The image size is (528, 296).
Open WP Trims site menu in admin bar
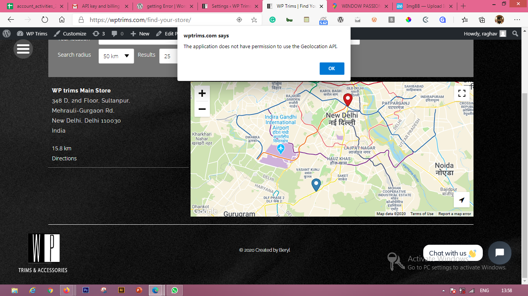coord(32,34)
